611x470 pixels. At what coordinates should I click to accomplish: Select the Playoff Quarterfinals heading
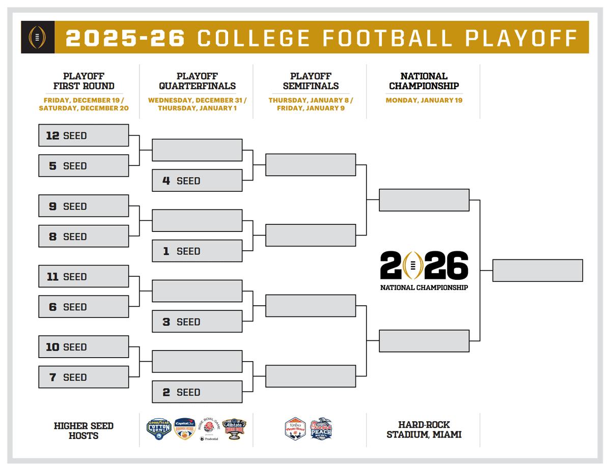point(197,81)
